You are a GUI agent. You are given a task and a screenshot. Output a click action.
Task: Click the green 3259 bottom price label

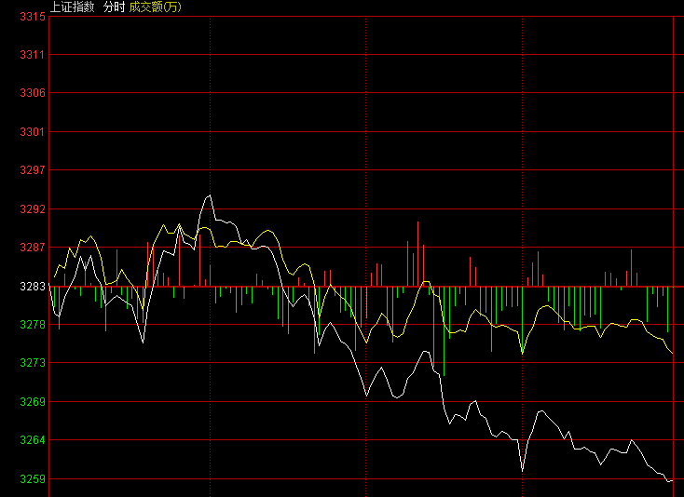[33, 479]
